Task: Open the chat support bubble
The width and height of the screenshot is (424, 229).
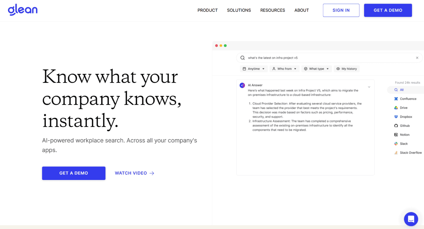Action: [x=411, y=219]
